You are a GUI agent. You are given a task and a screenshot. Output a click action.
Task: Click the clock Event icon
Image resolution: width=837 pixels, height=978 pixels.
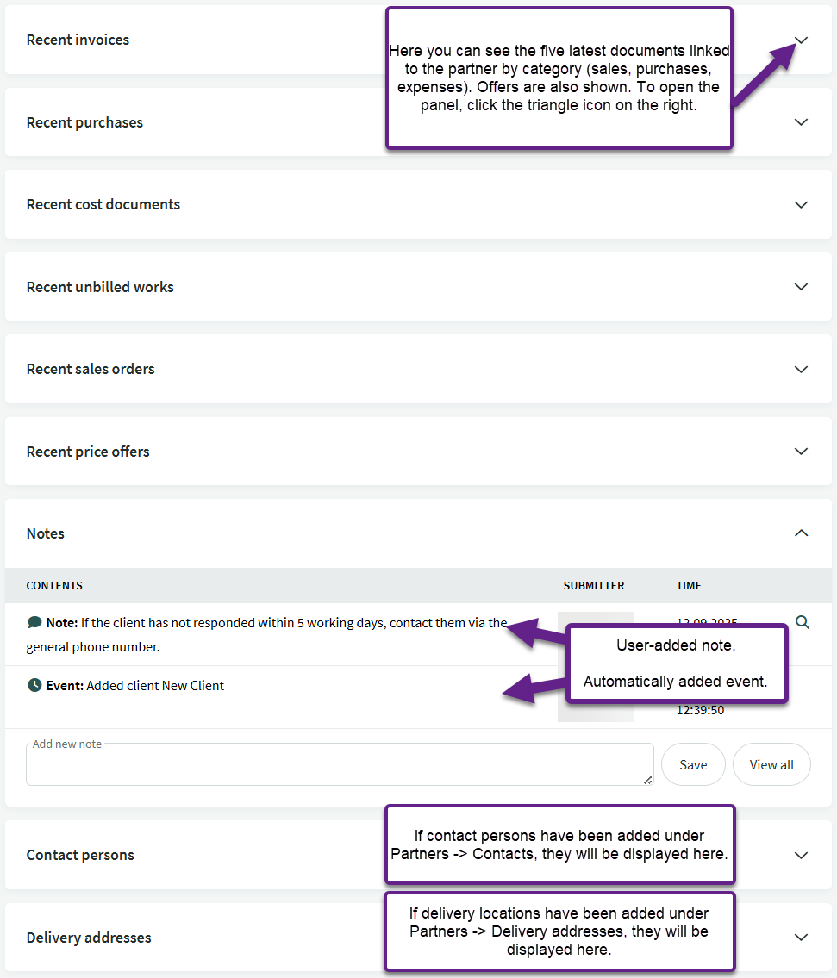click(34, 686)
